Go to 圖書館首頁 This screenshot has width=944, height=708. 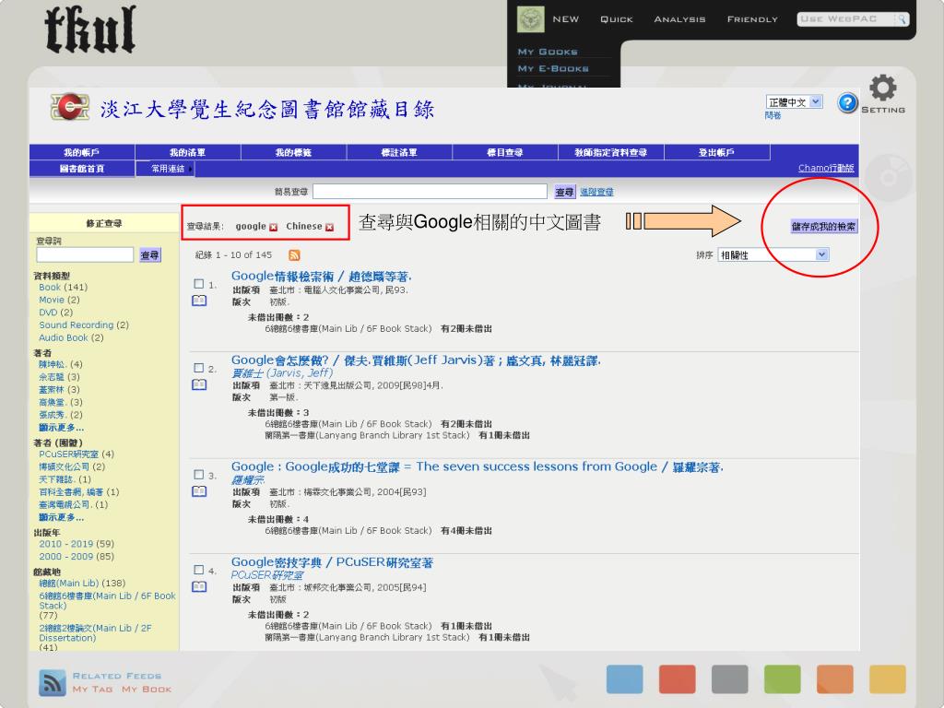pyautogui.click(x=82, y=169)
